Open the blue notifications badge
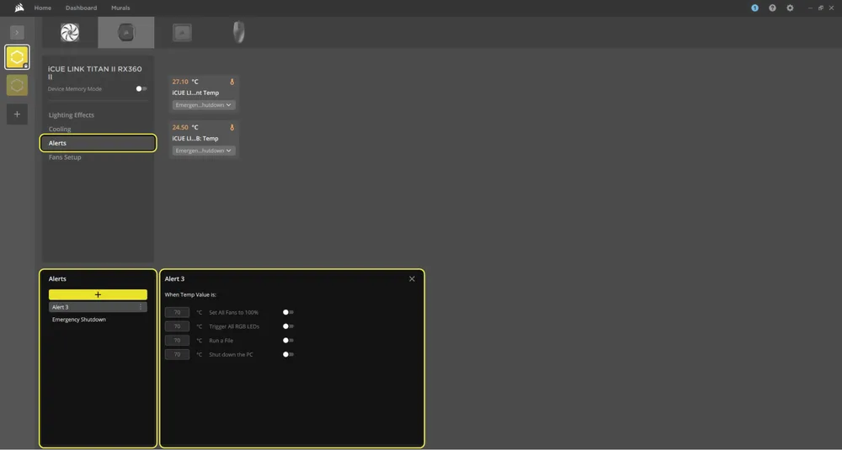This screenshot has width=842, height=450. [x=754, y=8]
